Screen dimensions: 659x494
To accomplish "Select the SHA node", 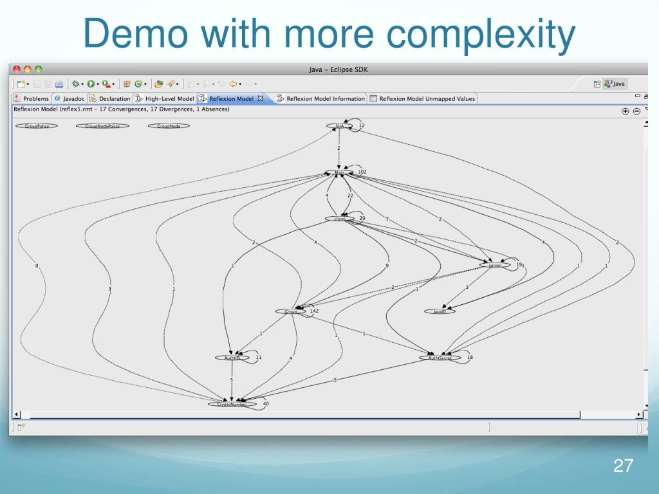I will click(340, 126).
